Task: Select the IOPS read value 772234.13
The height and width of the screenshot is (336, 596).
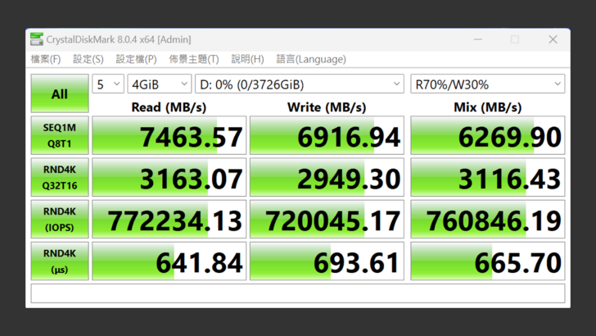Action: click(x=169, y=219)
